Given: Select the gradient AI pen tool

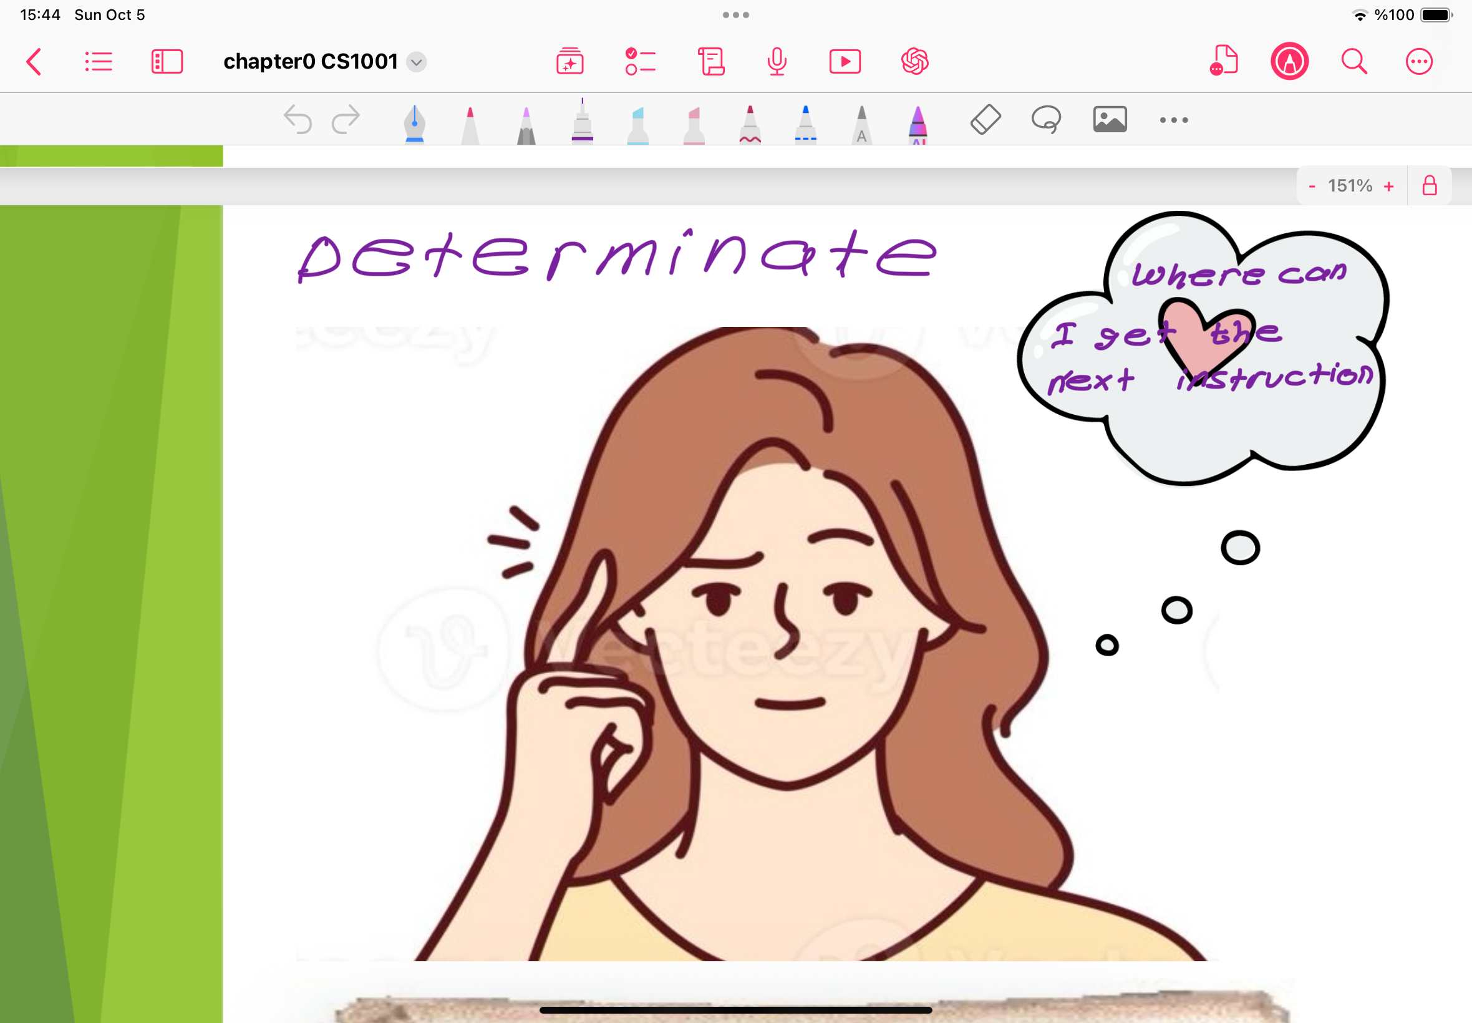Looking at the screenshot, I should point(918,124).
